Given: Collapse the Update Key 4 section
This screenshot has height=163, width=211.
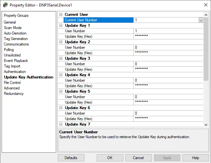Looking at the screenshot, I should (61, 75).
